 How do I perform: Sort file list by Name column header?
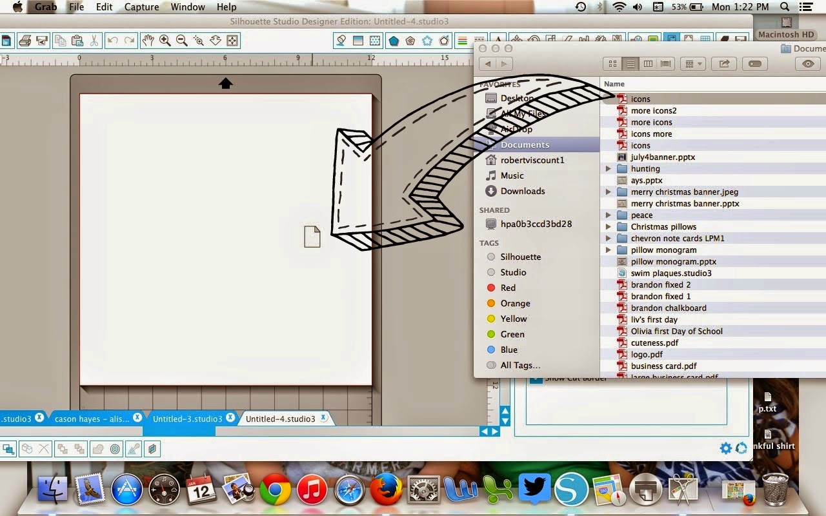(713, 84)
